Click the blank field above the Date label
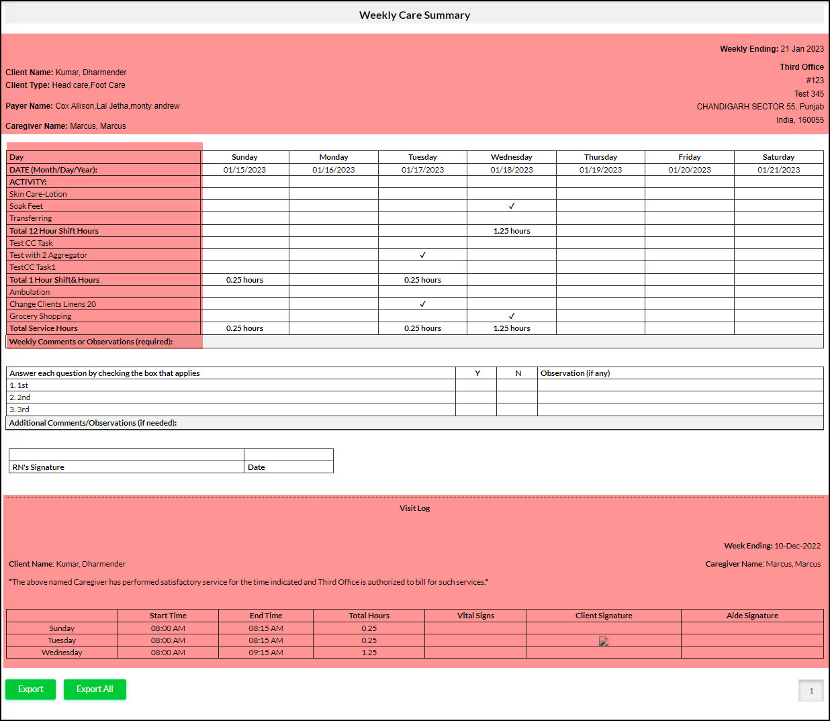 (288, 454)
